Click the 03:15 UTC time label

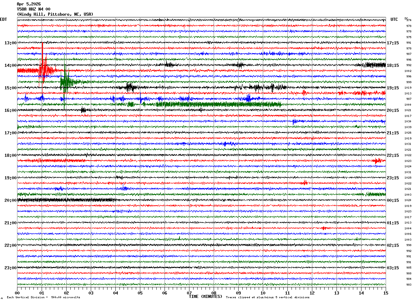[x=393, y=268]
